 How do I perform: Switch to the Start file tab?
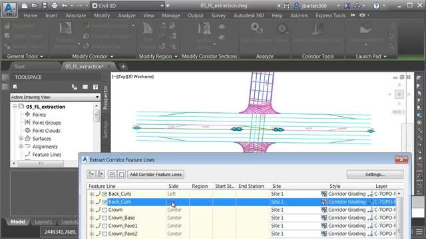(19, 66)
